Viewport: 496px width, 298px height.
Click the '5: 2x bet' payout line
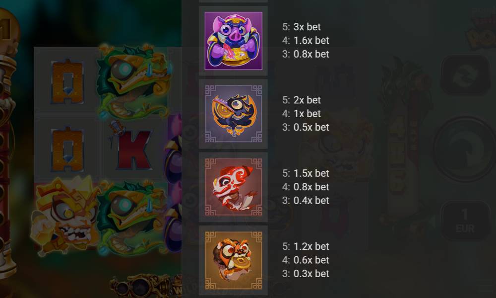[x=302, y=100]
